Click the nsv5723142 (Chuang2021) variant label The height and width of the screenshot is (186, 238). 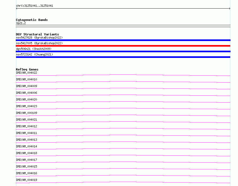[x=34, y=54]
